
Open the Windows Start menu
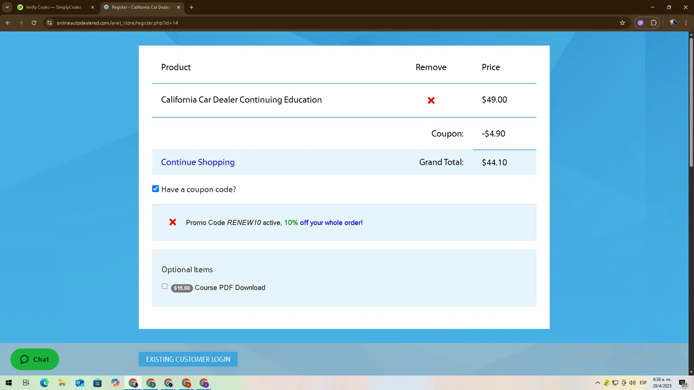point(8,383)
